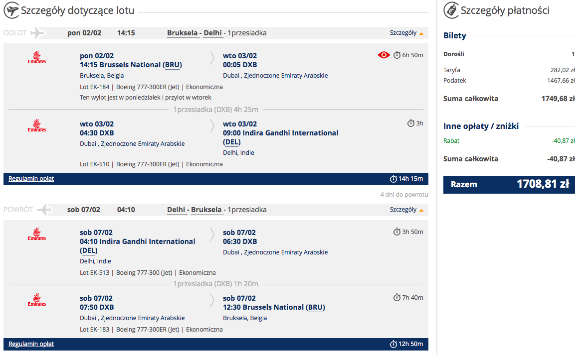
Task: Click the red-eye overnight flight icon
Action: (384, 55)
